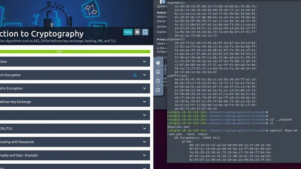Expand the 'tric Encryption' task chevron
This screenshot has width=301, height=169.
coord(144,75)
